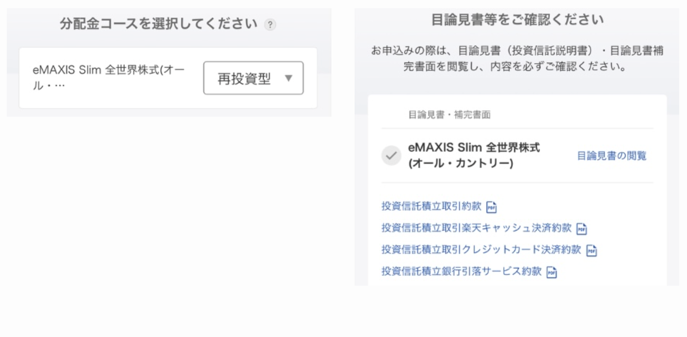Open 投資信託積立取引楽天キャッシュ決済約款 link
687x337 pixels.
click(x=477, y=228)
